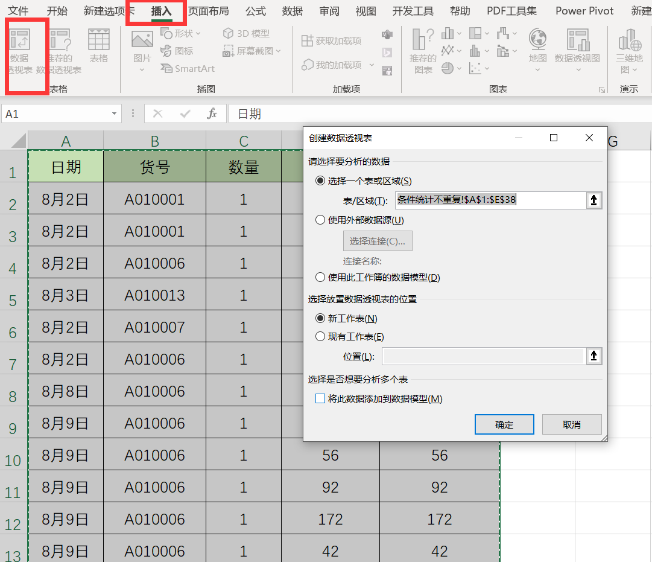Close the 创建数据透视表 dialog

click(589, 138)
